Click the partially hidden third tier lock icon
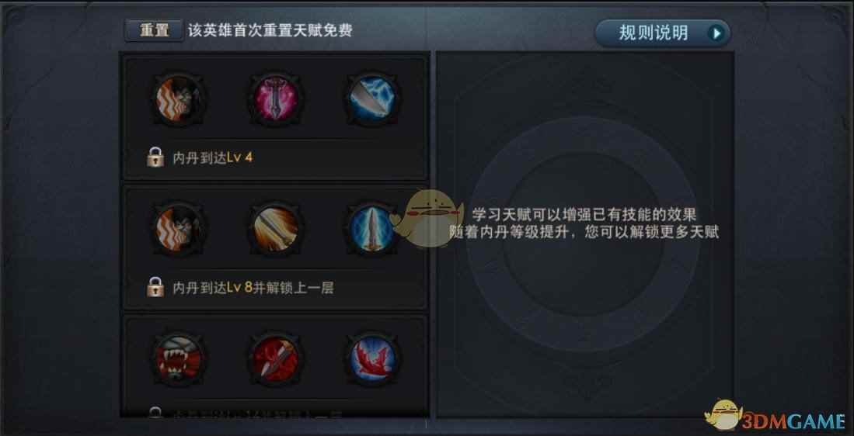The width and height of the screenshot is (854, 436). (x=155, y=412)
